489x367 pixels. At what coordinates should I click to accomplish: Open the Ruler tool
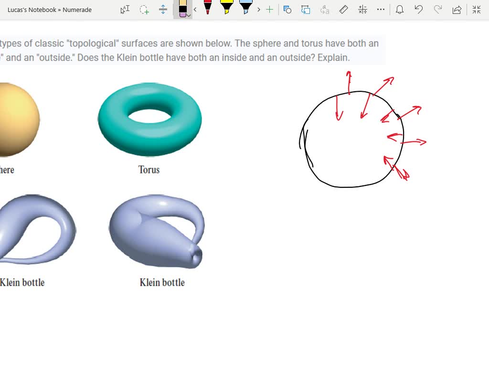[x=343, y=10]
